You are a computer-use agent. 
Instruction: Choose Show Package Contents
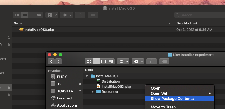coord(180,99)
